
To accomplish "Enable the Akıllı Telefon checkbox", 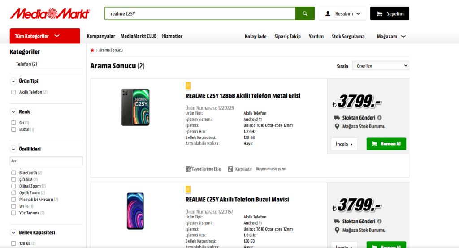I will click(13, 92).
